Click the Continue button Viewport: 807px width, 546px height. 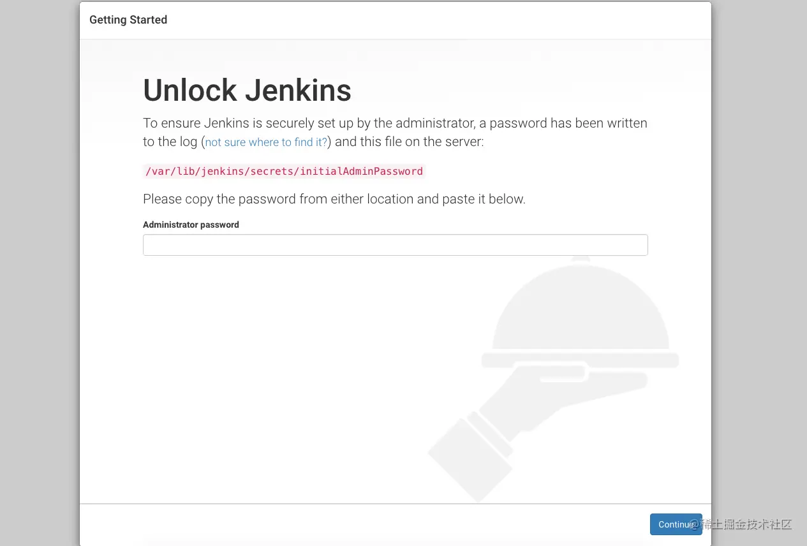(x=676, y=524)
